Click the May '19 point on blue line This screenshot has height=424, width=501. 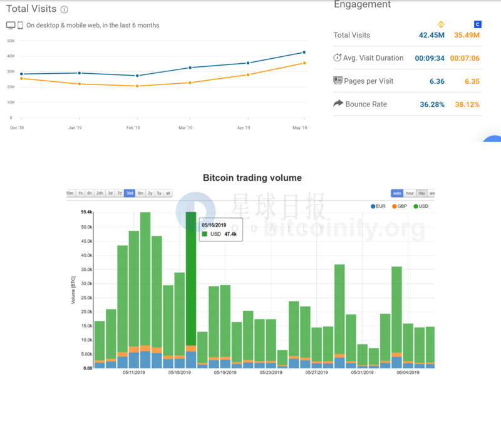point(304,53)
